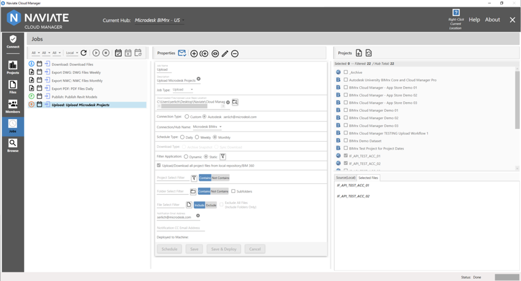Click the Right-Click Current Location help icon
The image size is (521, 281).
tap(456, 13)
